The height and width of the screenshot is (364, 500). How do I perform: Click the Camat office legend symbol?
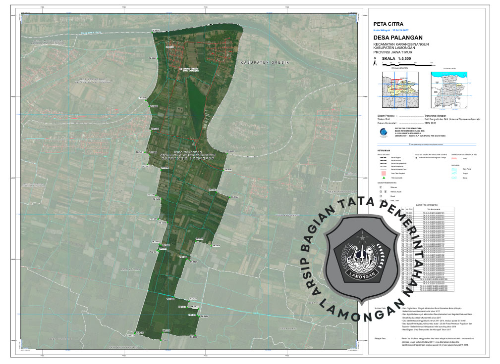[x=381, y=196]
